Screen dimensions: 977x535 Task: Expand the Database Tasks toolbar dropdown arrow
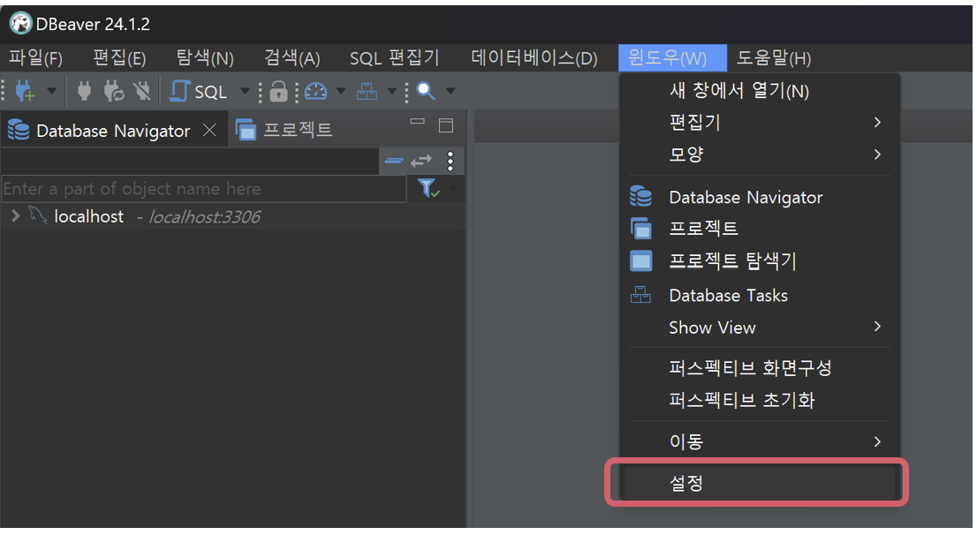[392, 91]
